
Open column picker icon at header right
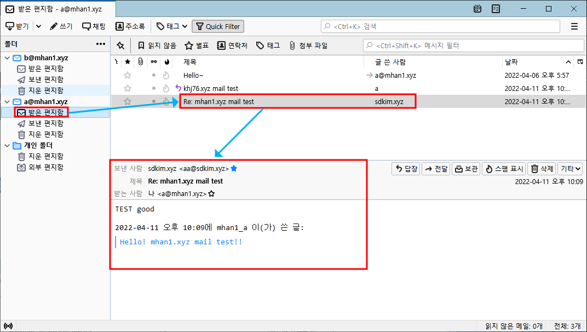pos(580,62)
